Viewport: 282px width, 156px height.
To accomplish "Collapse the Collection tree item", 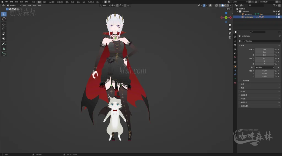I will click(237, 12).
